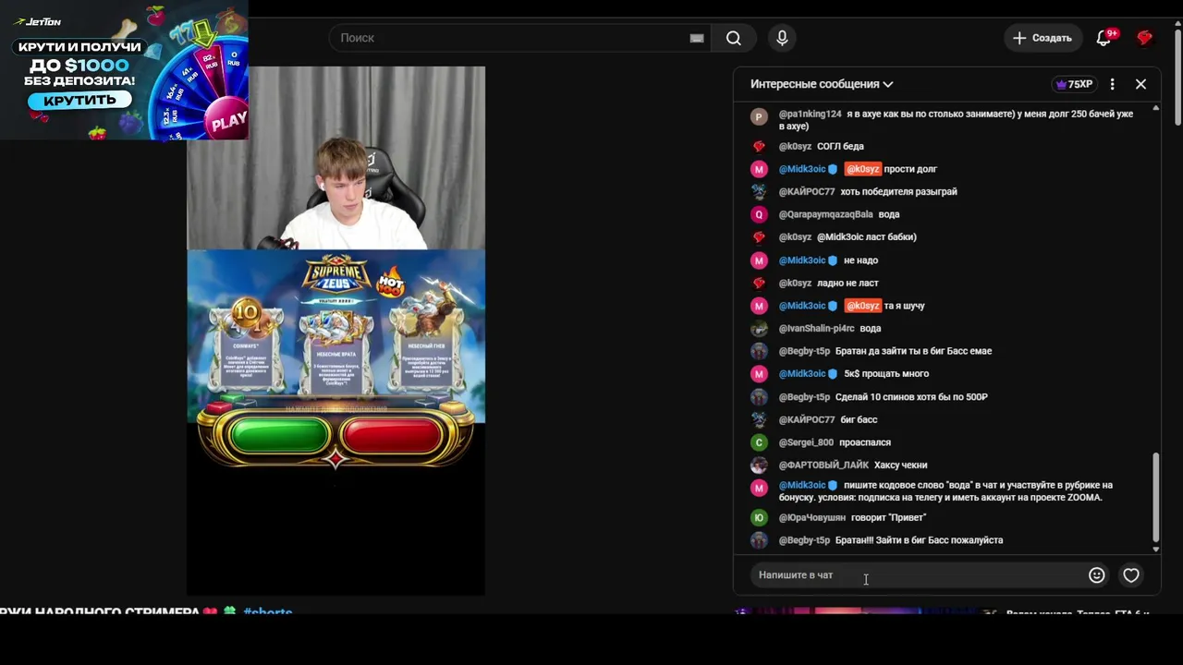Open the on-screen keyboard in the search box
Screen dimensions: 1183x665
tap(697, 38)
